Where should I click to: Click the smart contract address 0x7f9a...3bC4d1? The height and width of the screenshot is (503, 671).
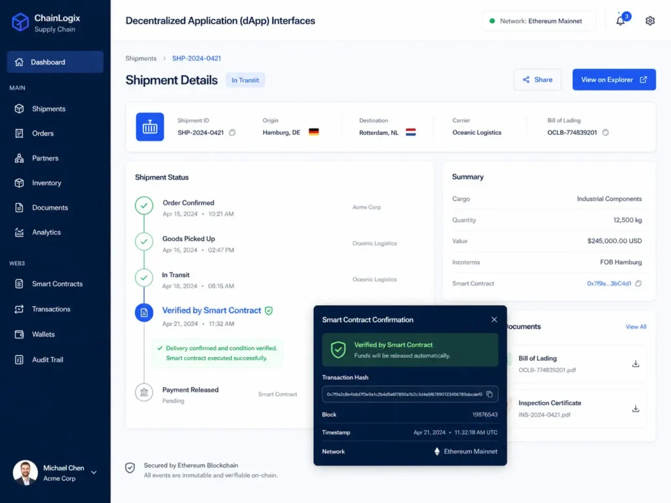(609, 283)
